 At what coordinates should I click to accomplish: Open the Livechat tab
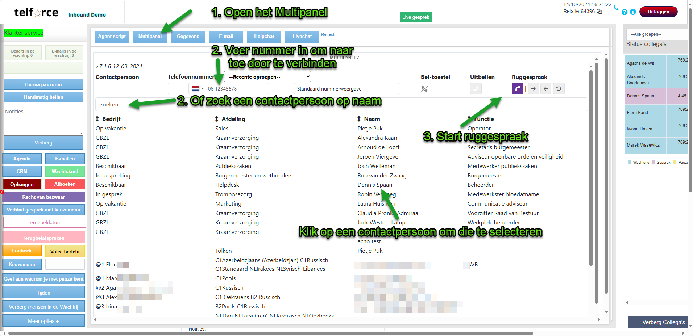(x=302, y=37)
